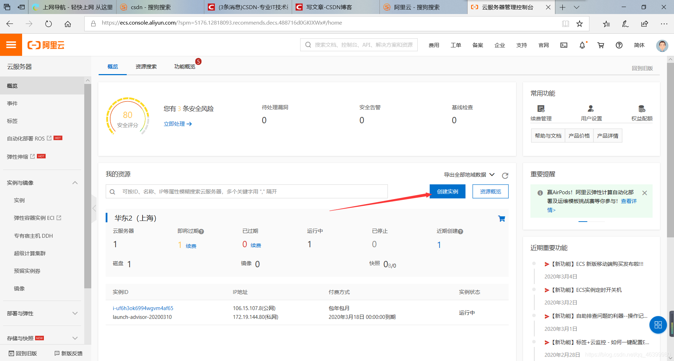This screenshot has width=674, height=361.
Task: Switch language via 简体
Action: coord(639,45)
